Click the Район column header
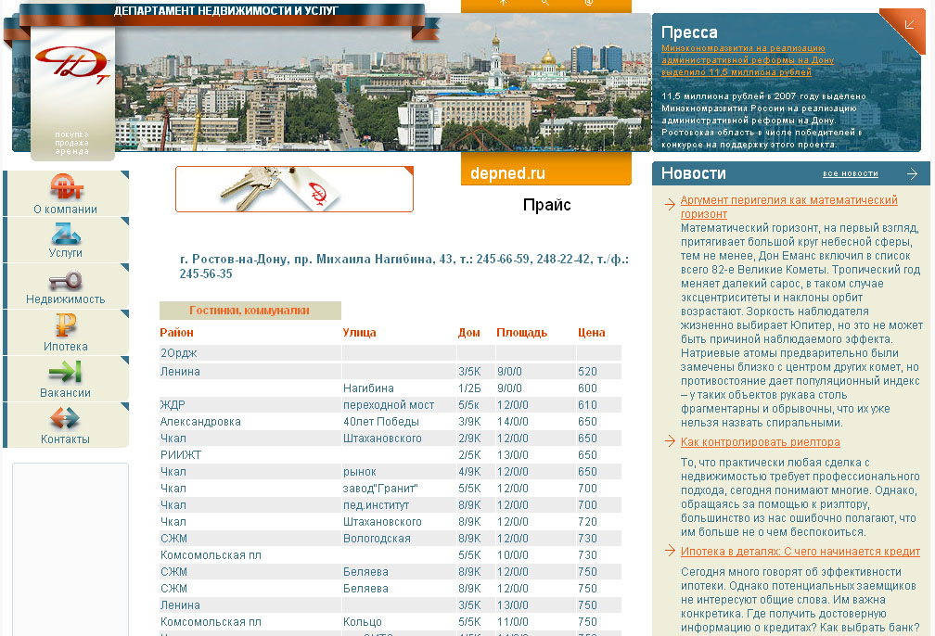 tap(176, 333)
